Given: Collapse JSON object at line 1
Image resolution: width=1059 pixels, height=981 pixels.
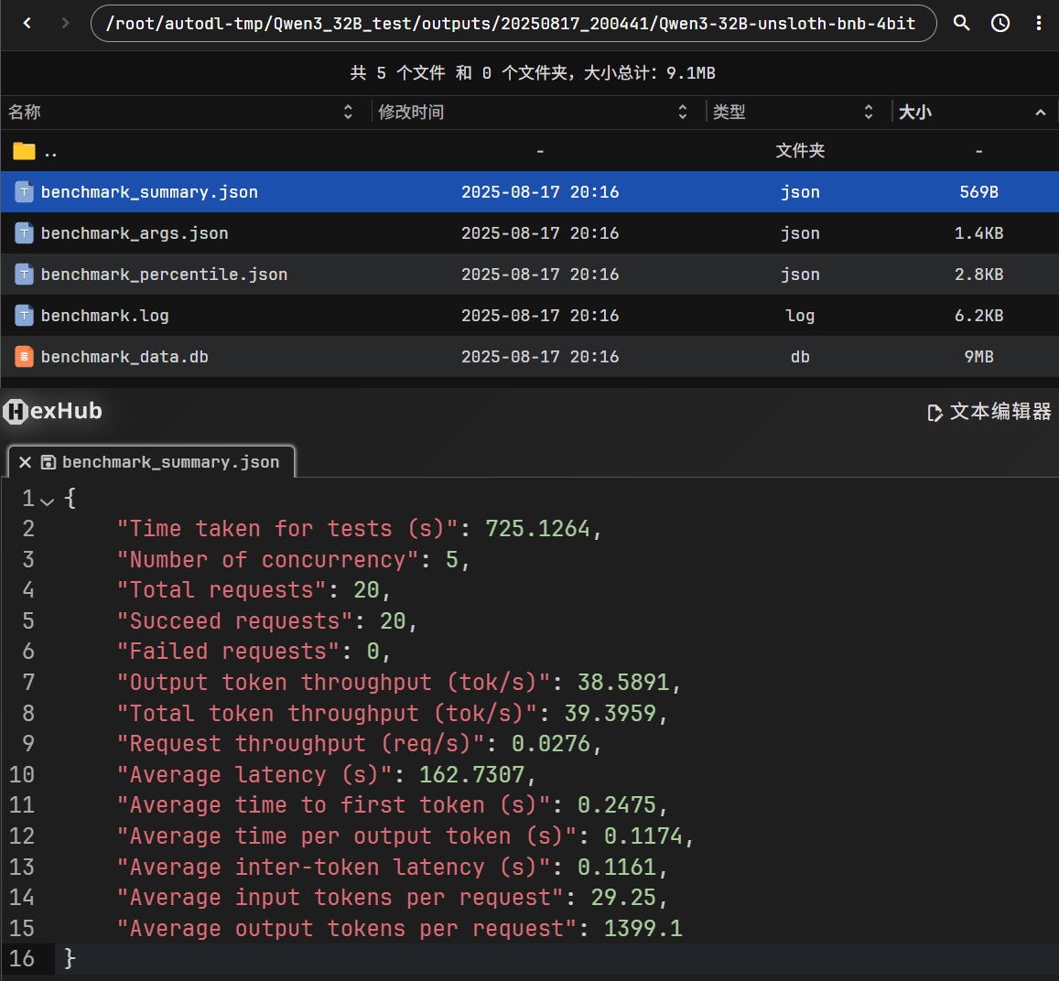Looking at the screenshot, I should point(47,501).
